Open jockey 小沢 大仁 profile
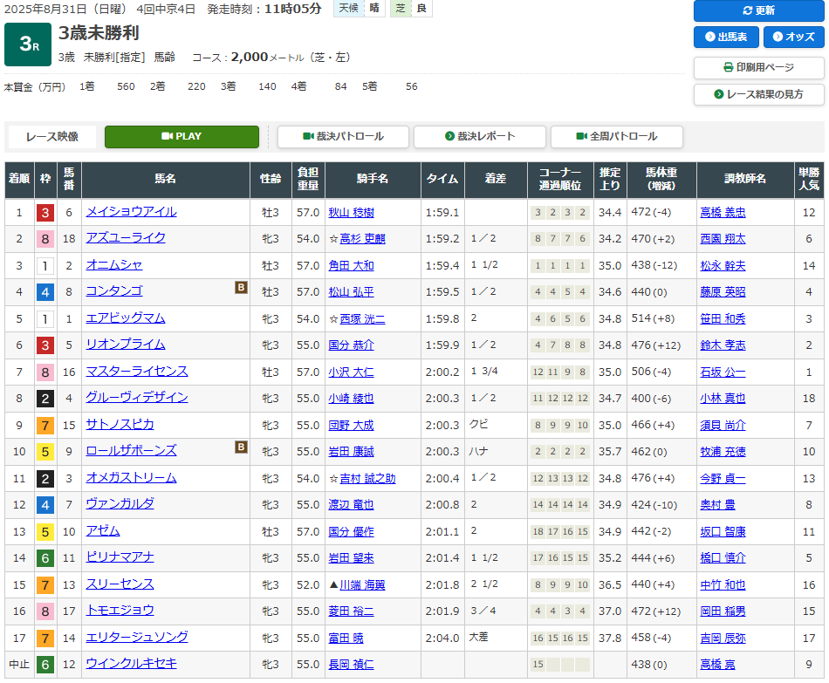This screenshot has height=683, width=829. point(351,372)
